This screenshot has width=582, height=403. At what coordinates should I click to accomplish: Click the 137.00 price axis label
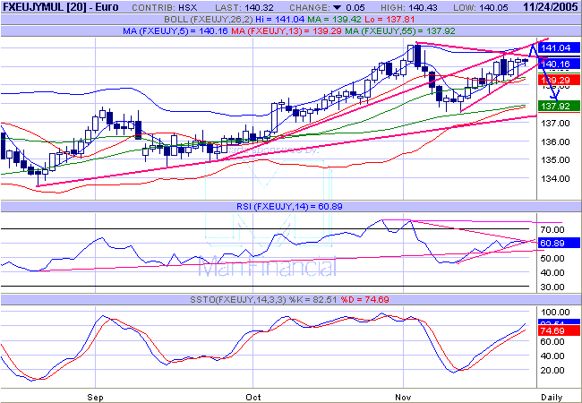click(x=555, y=124)
